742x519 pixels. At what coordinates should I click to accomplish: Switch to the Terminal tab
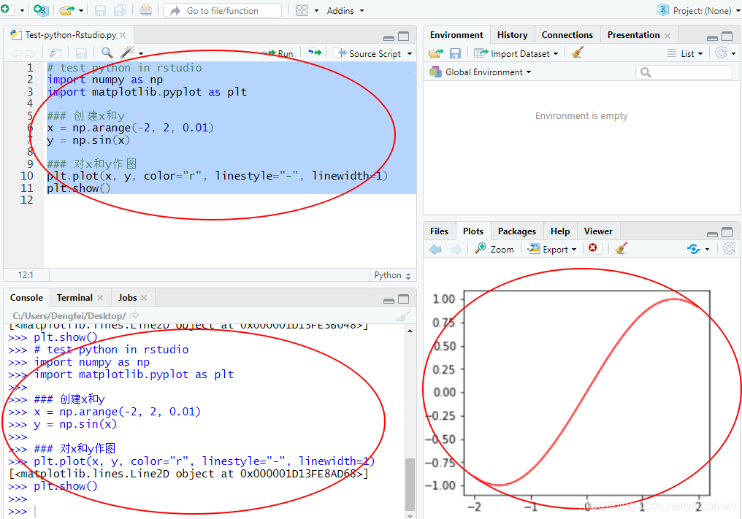tap(74, 298)
